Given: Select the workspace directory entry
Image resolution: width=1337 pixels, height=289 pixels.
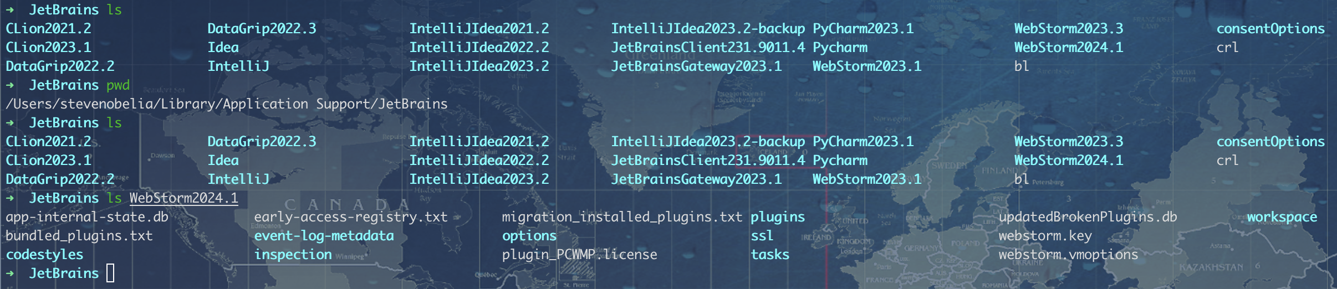Looking at the screenshot, I should click(x=1282, y=217).
